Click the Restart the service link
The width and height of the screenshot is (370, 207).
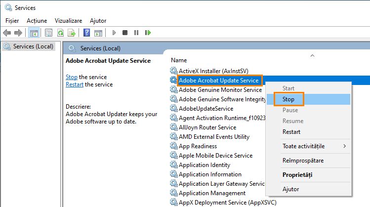[x=75, y=84]
